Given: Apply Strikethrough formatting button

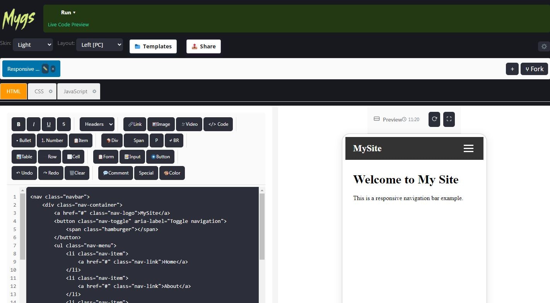Looking at the screenshot, I should tap(64, 124).
